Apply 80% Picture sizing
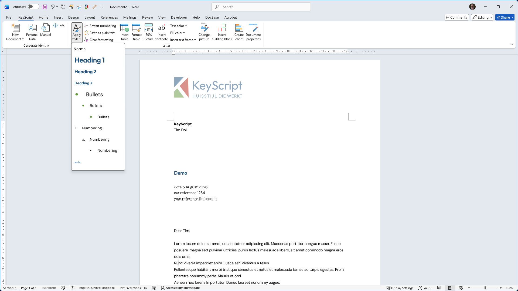The width and height of the screenshot is (518, 291). (x=148, y=32)
